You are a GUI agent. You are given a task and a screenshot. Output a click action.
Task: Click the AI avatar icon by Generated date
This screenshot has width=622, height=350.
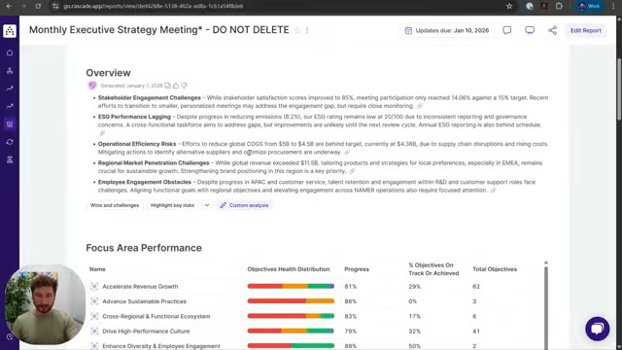pyautogui.click(x=92, y=86)
